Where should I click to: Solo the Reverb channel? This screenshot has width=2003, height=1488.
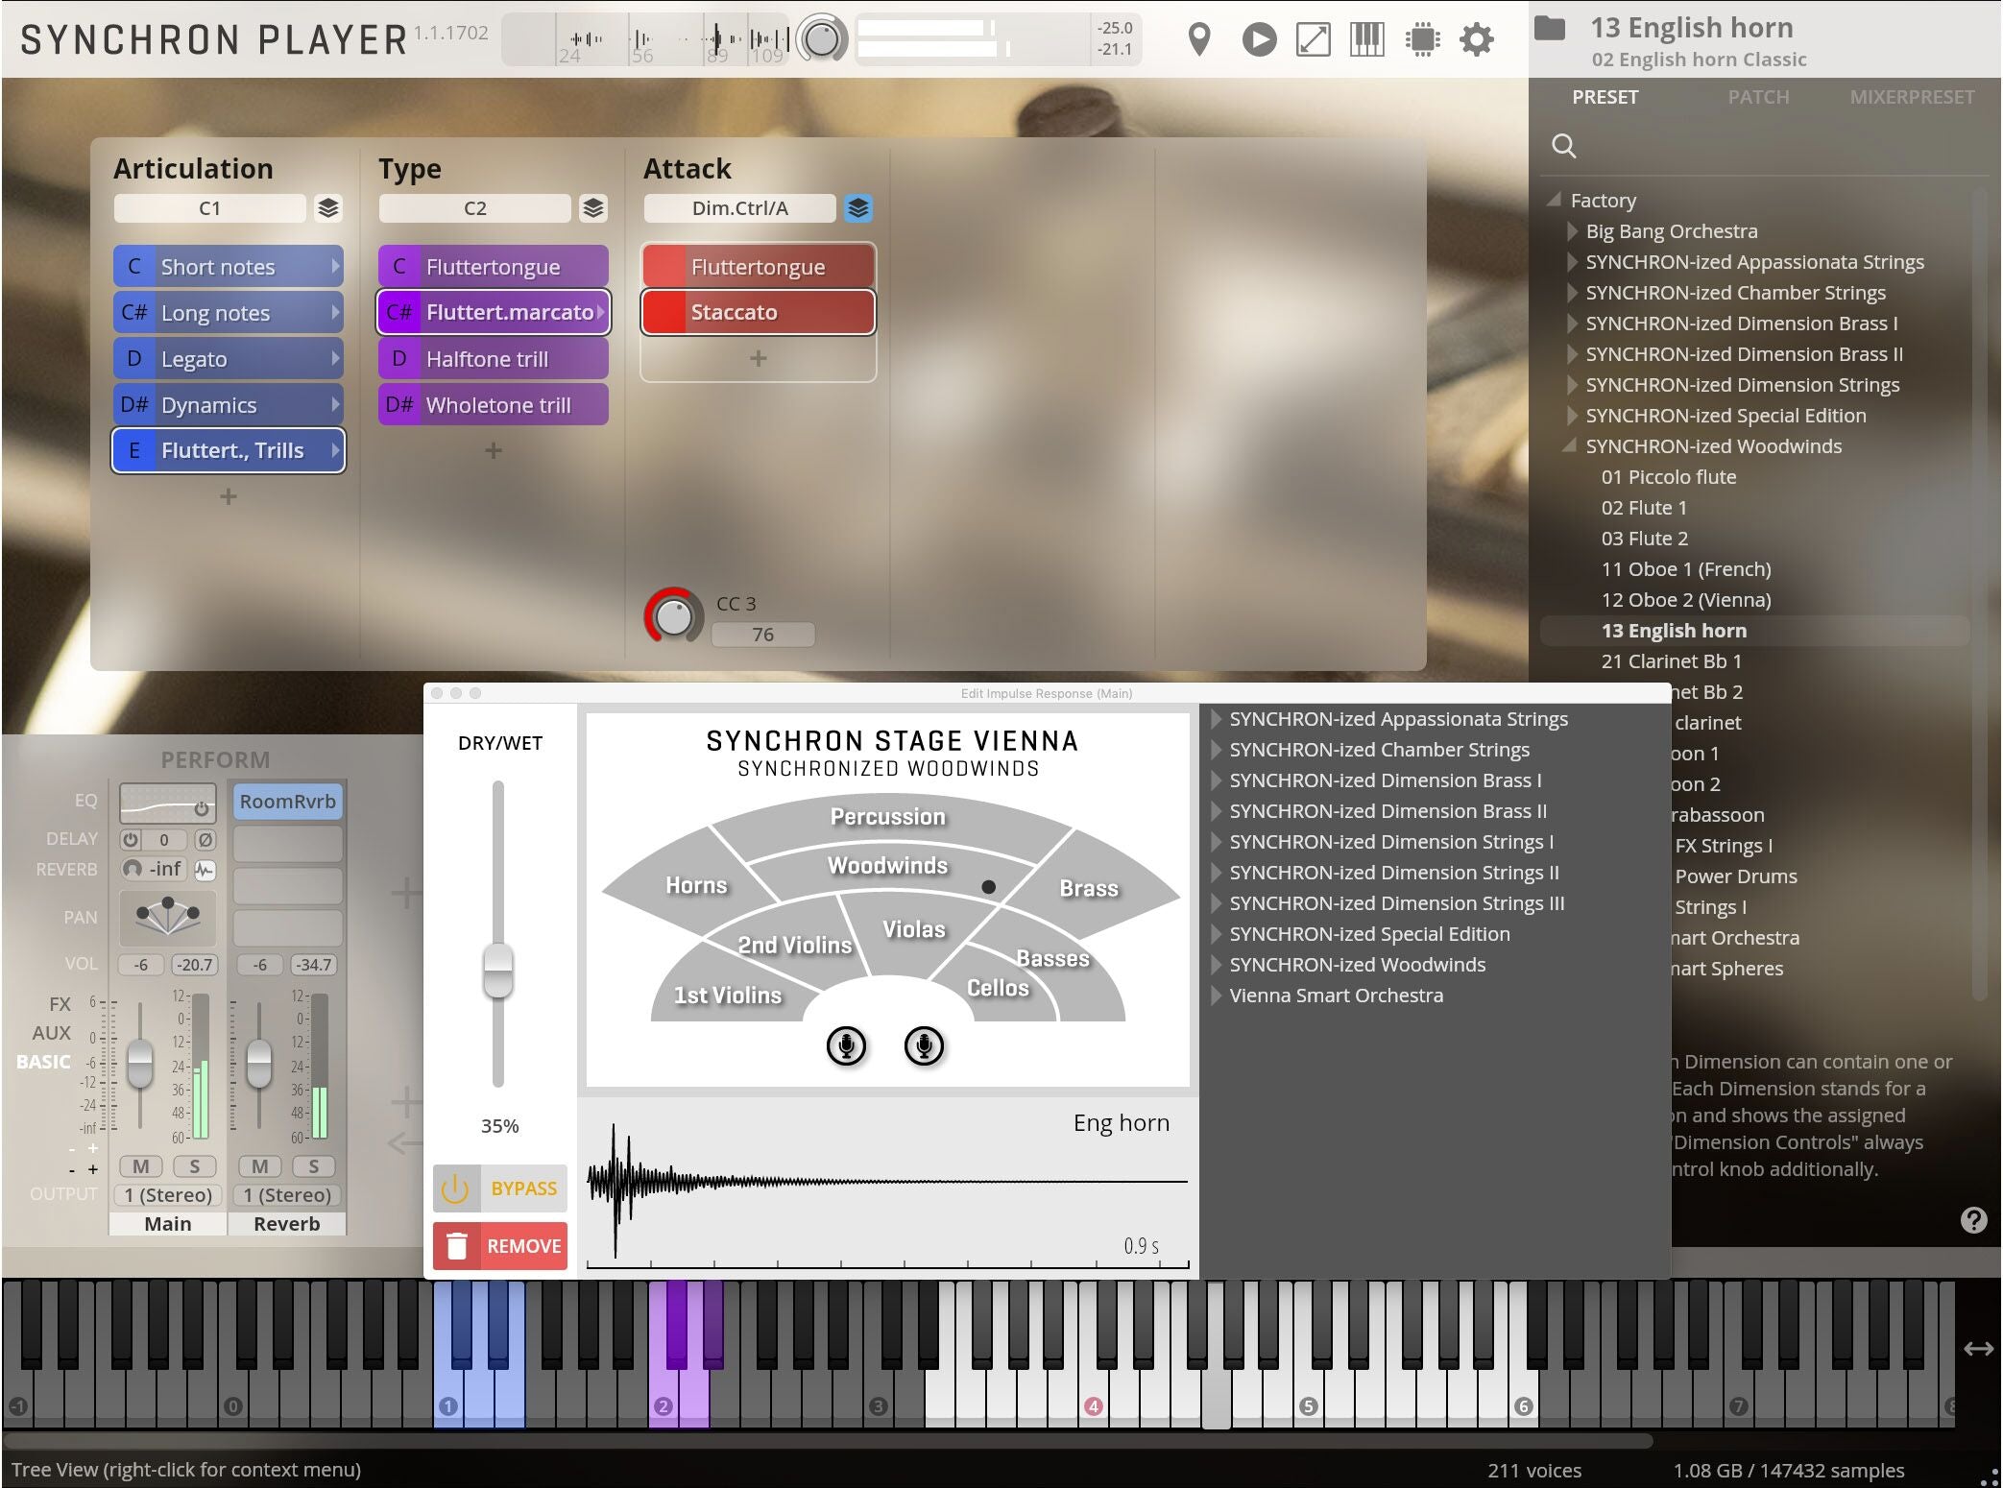click(x=313, y=1166)
